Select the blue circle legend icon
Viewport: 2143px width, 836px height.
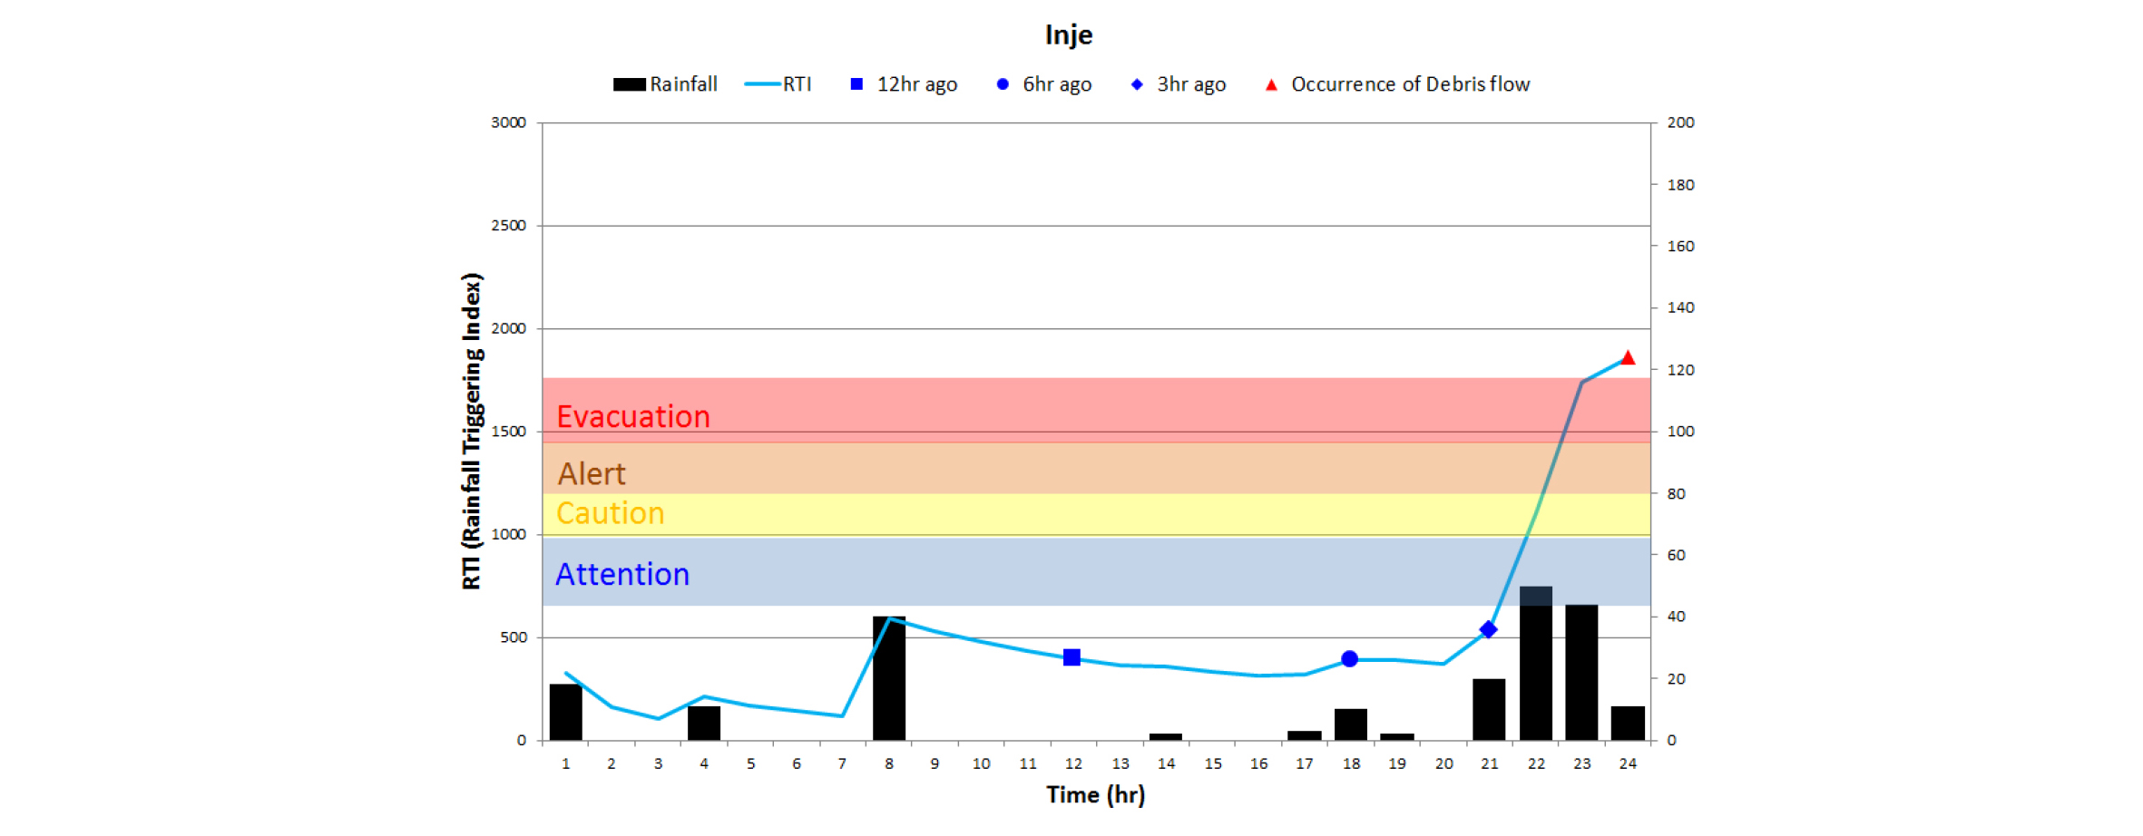coord(1002,84)
